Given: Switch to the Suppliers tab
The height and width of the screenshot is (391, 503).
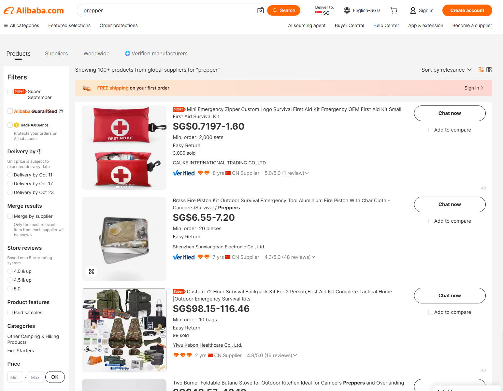Looking at the screenshot, I should [x=56, y=53].
